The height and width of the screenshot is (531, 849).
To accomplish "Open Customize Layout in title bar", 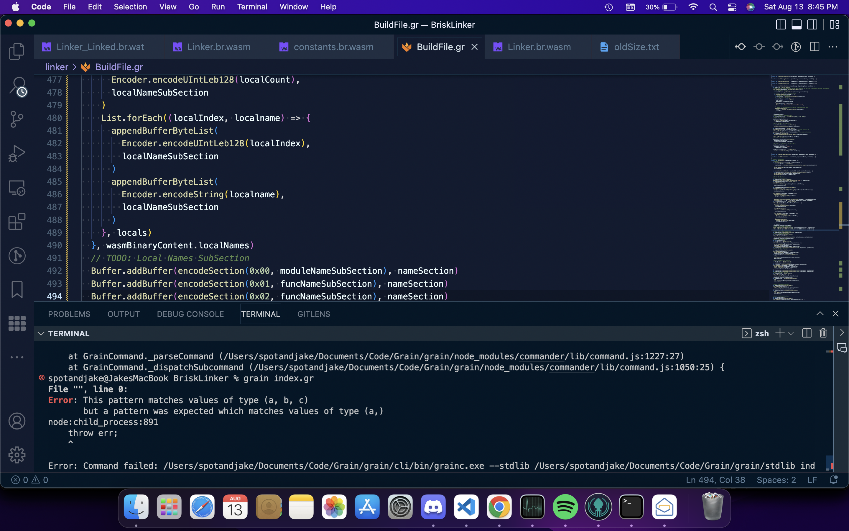I will pos(834,24).
